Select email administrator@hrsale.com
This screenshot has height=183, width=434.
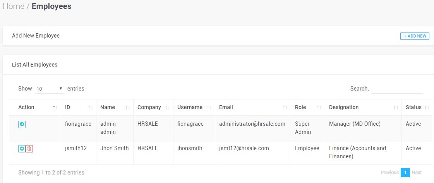point(252,124)
